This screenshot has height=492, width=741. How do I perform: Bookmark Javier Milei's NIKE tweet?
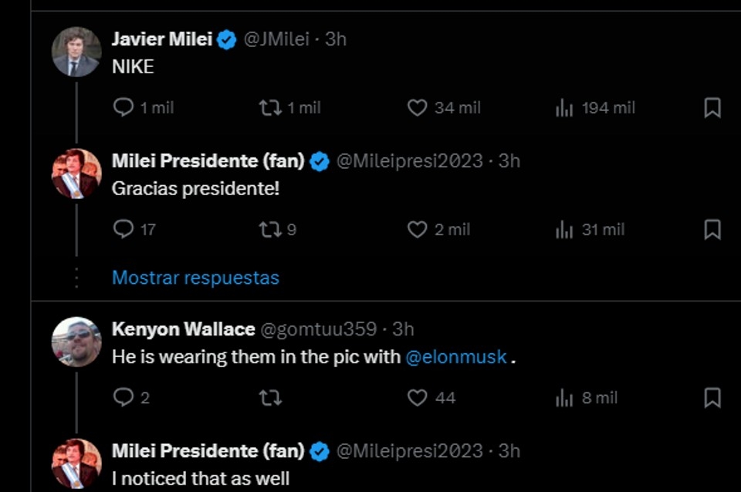(712, 107)
